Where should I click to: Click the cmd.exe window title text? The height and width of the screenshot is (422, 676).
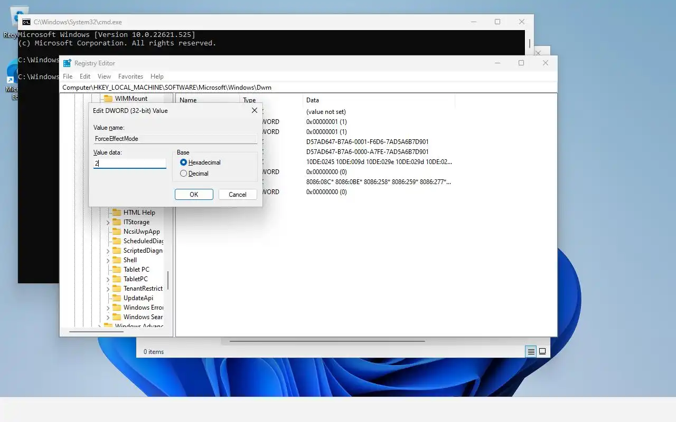point(78,22)
